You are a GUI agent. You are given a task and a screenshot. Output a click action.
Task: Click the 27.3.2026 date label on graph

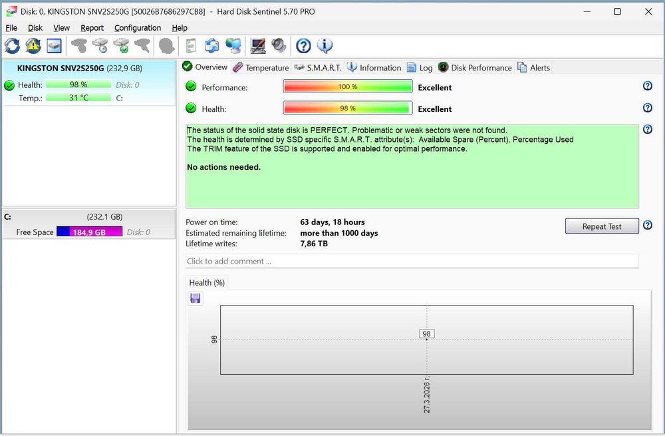[427, 395]
